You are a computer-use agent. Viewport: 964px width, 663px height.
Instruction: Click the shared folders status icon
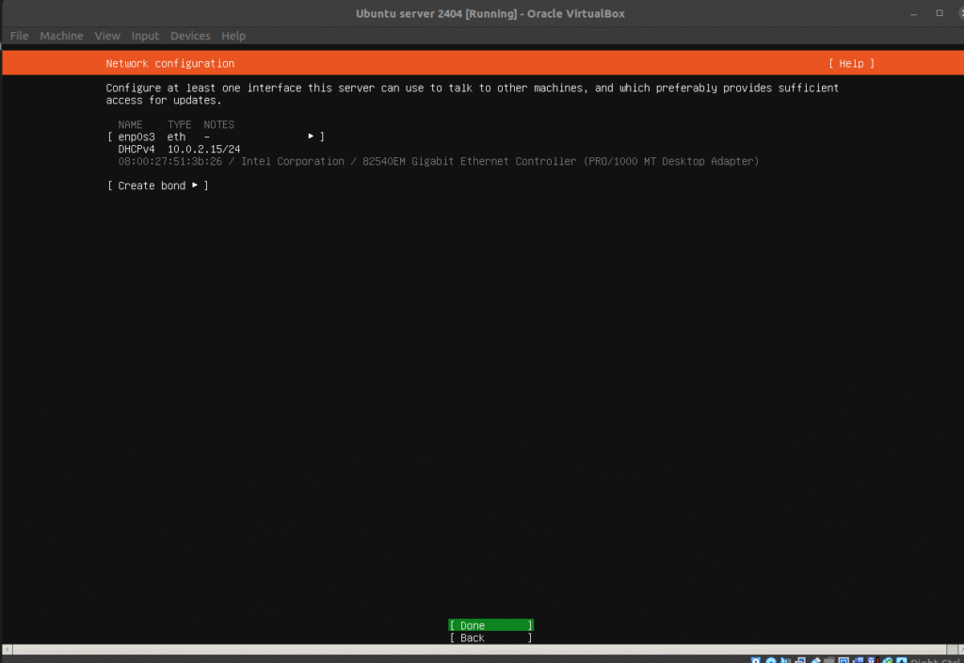(x=831, y=660)
